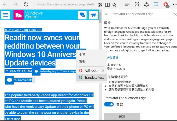Click the page scrollbar down arrow

(x=100, y=119)
